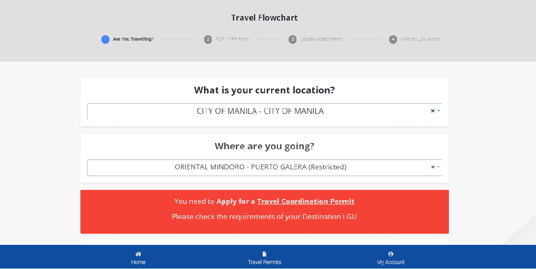This screenshot has height=269, width=536.
Task: Select the step 1 circle in the flowchart
Action: (105, 39)
